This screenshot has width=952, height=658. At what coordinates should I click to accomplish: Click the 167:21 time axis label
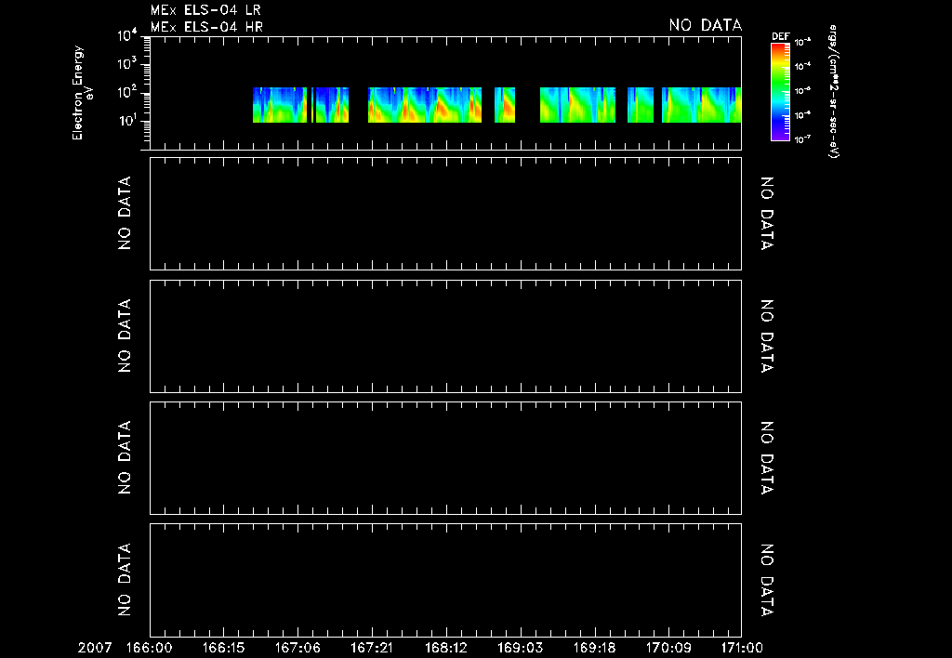point(372,648)
